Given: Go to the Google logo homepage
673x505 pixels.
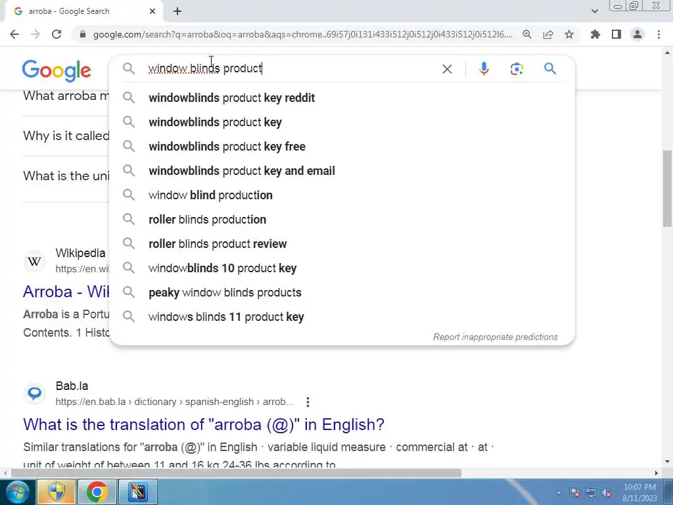Looking at the screenshot, I should [57, 70].
